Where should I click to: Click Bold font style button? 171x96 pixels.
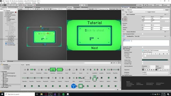pyautogui.click(x=144, y=54)
